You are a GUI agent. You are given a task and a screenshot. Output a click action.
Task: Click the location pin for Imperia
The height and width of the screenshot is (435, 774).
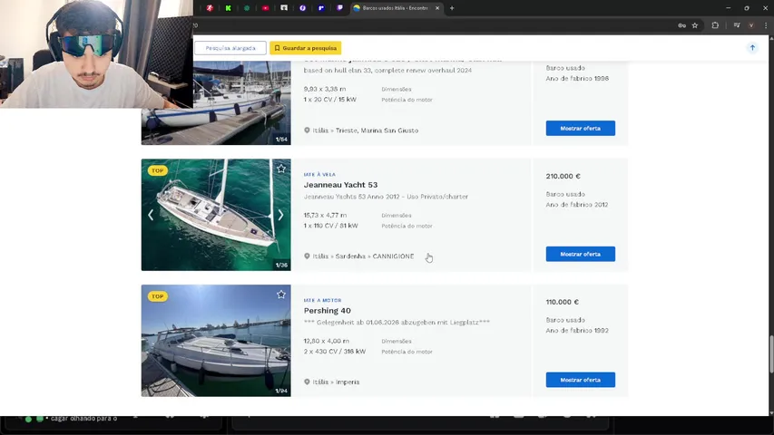coord(307,382)
